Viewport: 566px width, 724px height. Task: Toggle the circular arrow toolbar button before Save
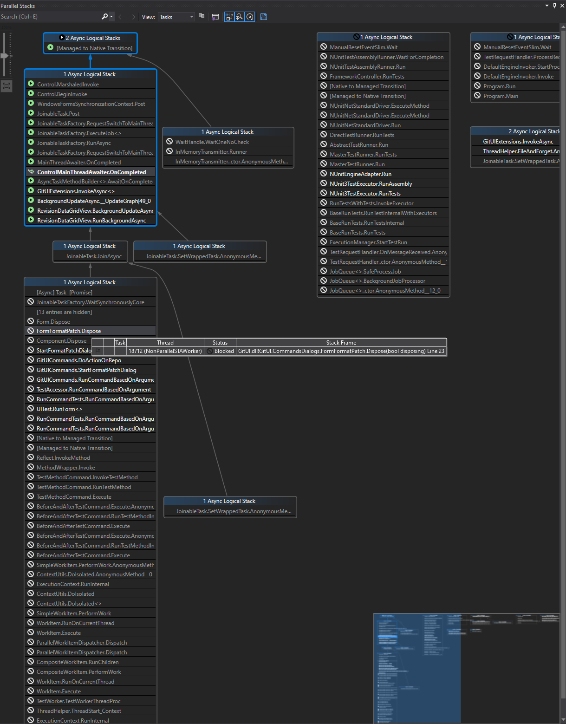click(x=250, y=17)
